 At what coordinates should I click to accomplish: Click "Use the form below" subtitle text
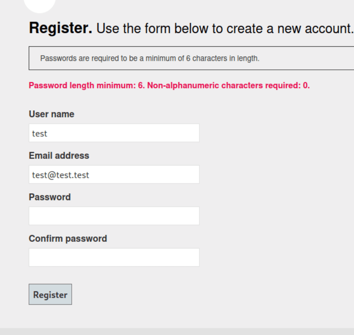tap(146, 28)
